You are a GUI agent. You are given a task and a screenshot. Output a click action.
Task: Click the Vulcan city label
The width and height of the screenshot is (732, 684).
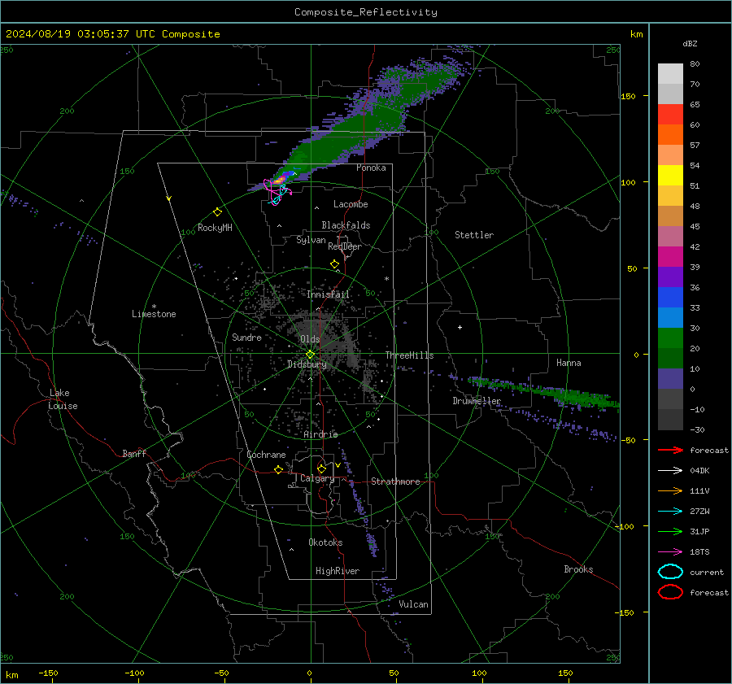[413, 604]
